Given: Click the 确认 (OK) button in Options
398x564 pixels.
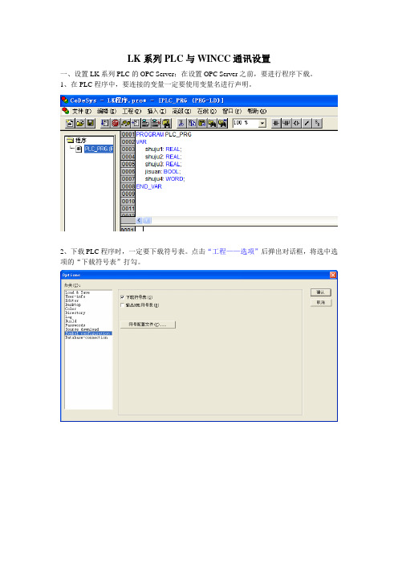Looking at the screenshot, I should click(321, 292).
